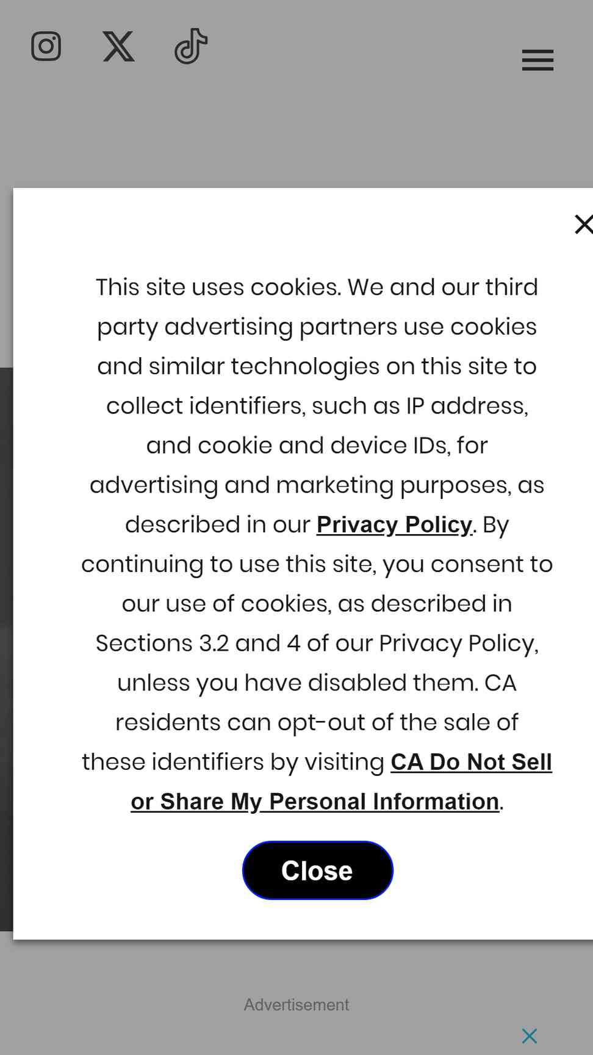593x1055 pixels.
Task: Tap the dimmed page background above the dialog
Action: pyautogui.click(x=296, y=134)
